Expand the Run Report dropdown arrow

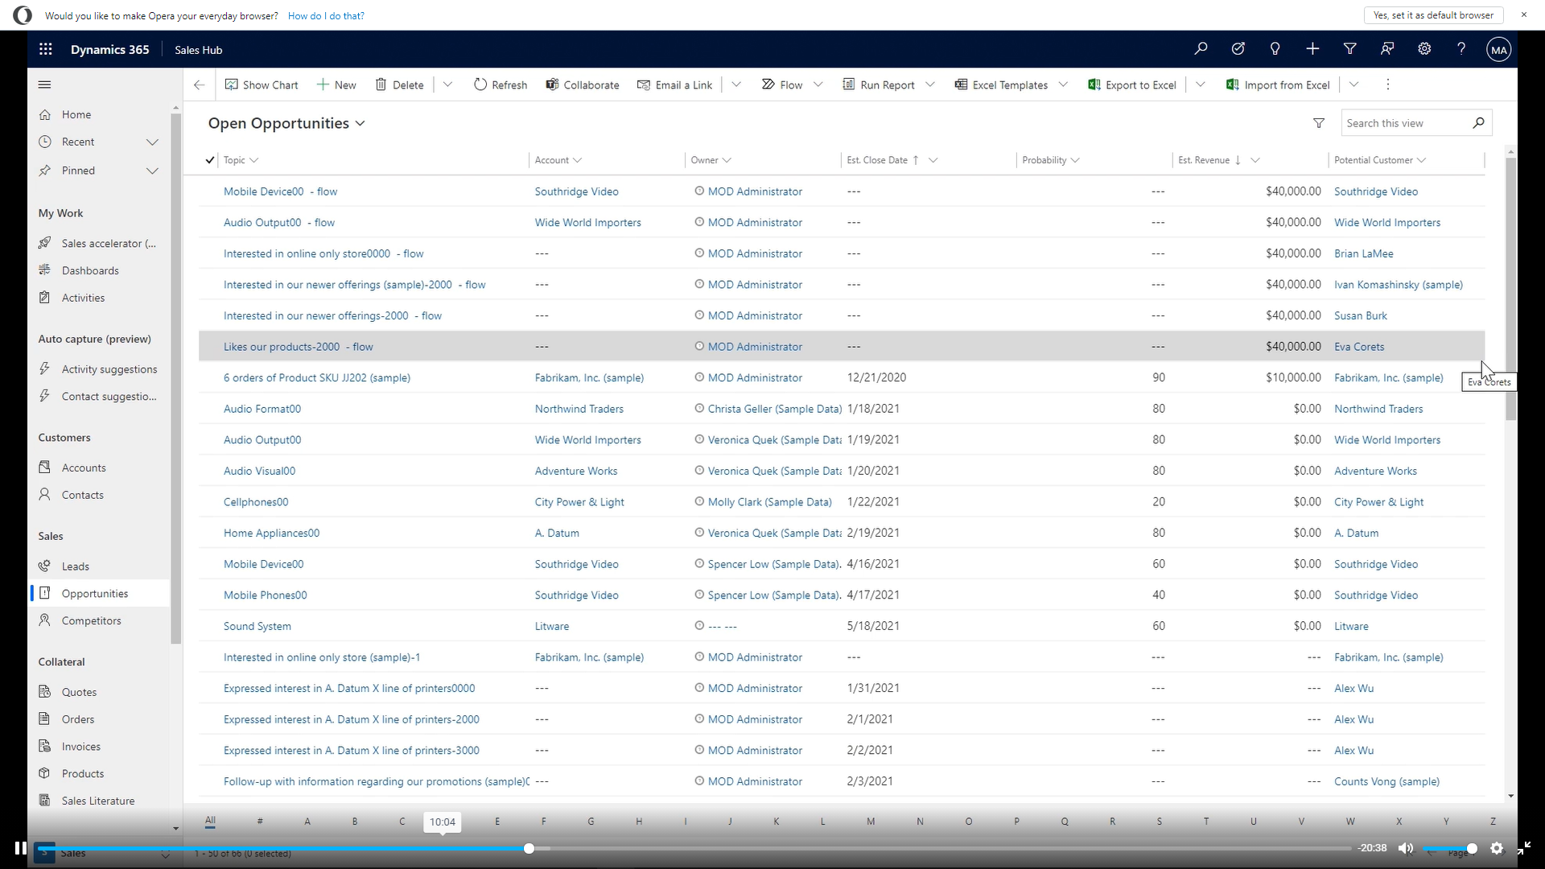(929, 84)
